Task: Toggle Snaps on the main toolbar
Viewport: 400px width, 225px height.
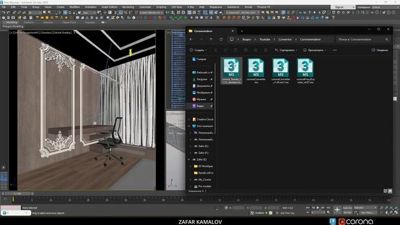Action: tap(115, 12)
